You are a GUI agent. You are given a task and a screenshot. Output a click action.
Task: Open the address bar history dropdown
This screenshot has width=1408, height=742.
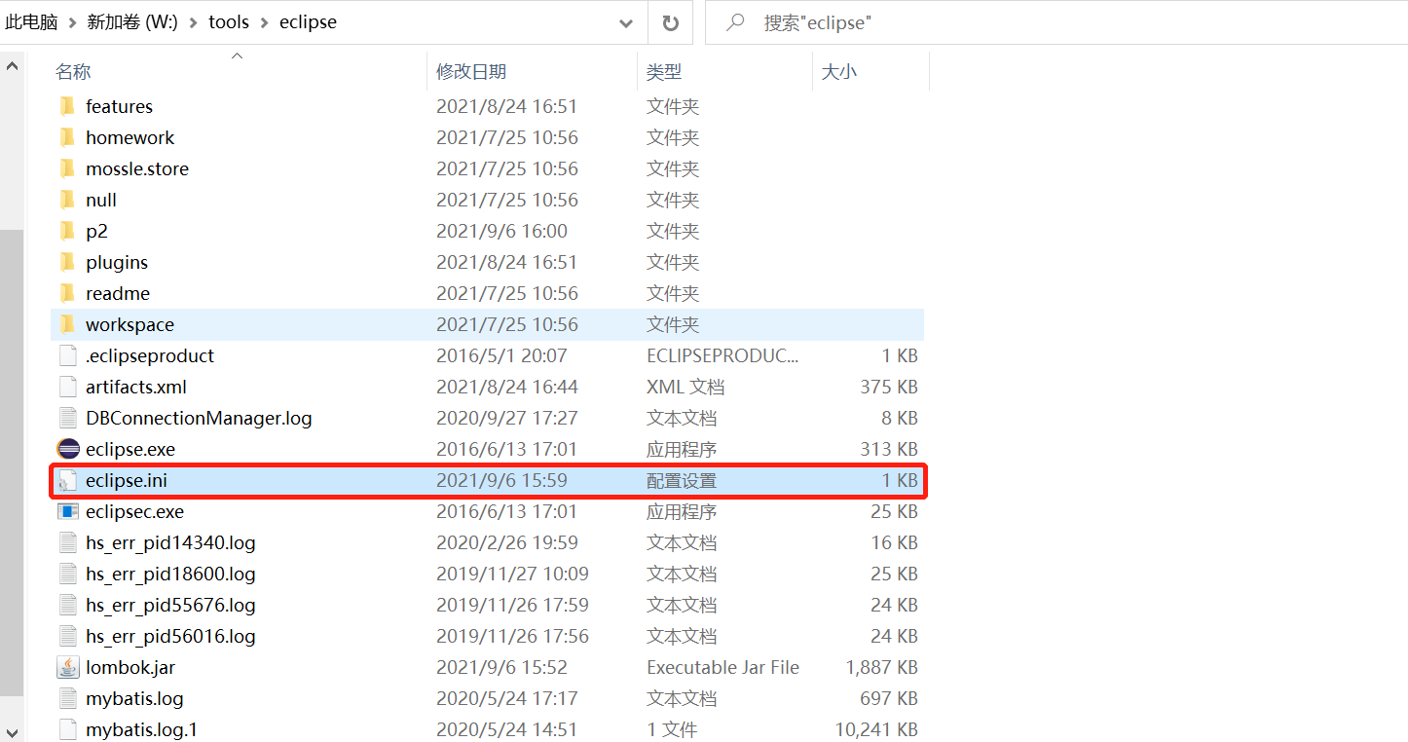click(x=626, y=21)
